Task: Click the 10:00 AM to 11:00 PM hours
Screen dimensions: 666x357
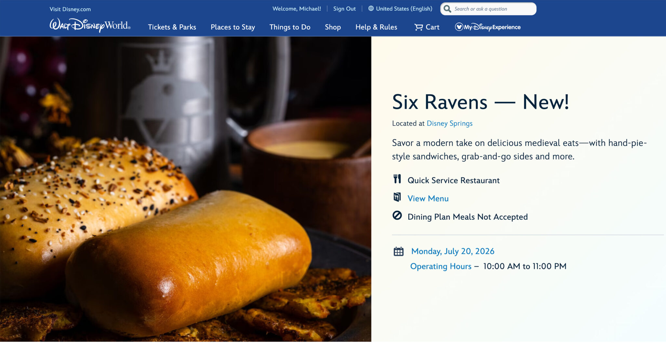Action: 525,266
